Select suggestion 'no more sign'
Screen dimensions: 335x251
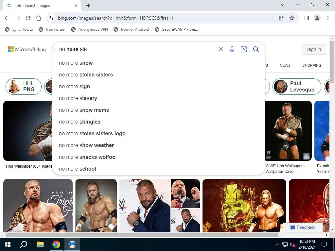click(159, 86)
